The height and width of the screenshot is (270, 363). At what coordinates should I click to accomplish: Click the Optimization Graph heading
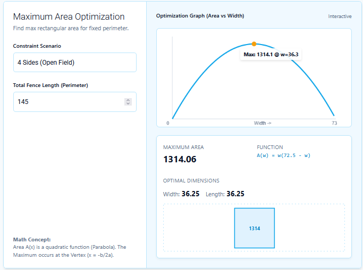coord(200,16)
